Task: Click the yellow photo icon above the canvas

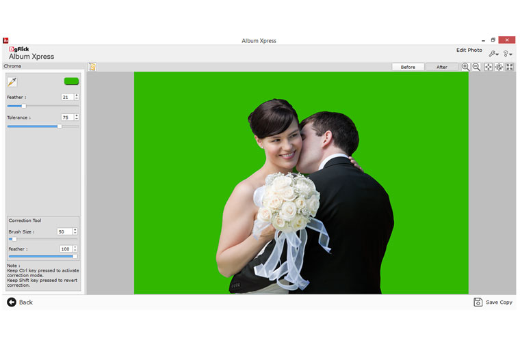Action: pos(92,67)
